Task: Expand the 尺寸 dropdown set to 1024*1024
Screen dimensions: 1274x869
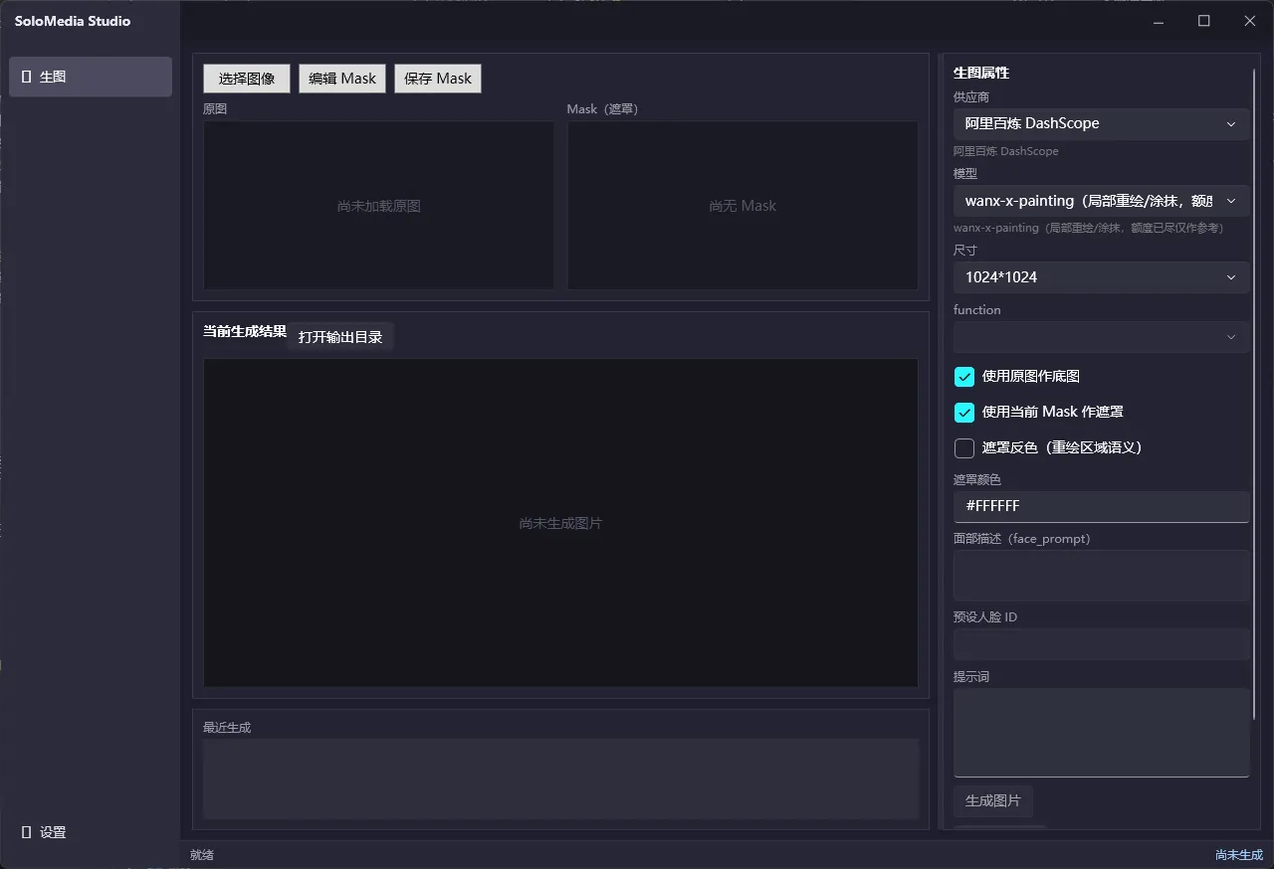Action: coord(1101,277)
